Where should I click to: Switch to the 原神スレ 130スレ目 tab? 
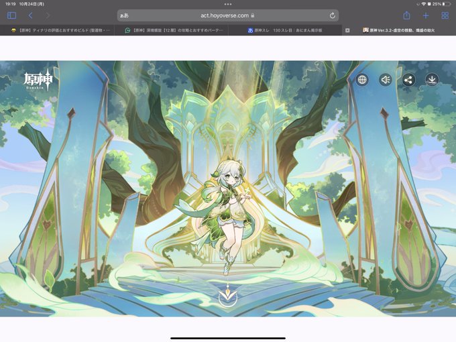285,30
